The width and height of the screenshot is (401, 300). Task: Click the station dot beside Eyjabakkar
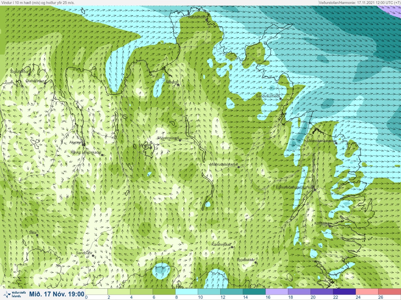255,262
